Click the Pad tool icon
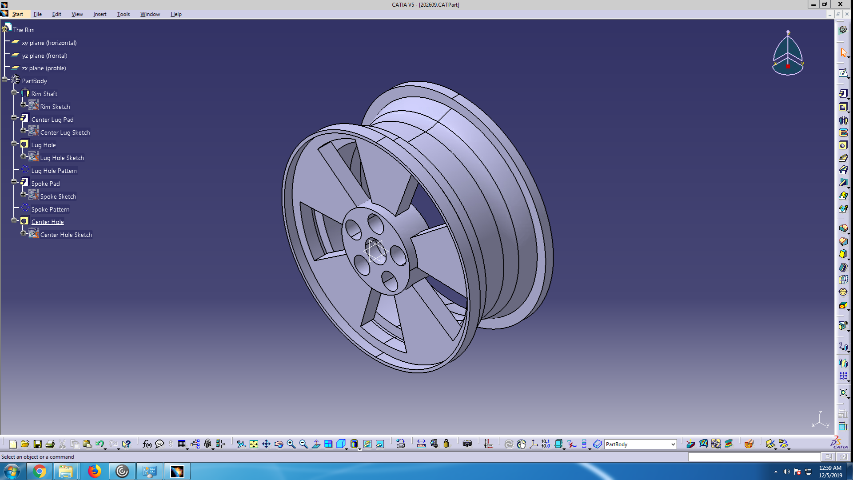The width and height of the screenshot is (853, 480). 843,94
